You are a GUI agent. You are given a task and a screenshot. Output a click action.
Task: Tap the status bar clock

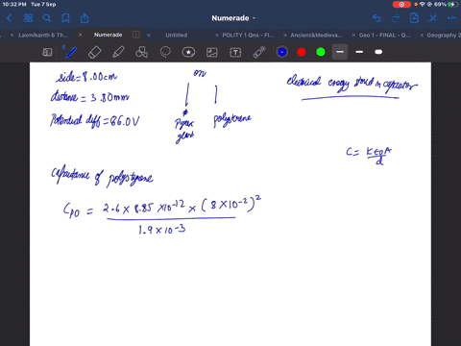pyautogui.click(x=14, y=4)
